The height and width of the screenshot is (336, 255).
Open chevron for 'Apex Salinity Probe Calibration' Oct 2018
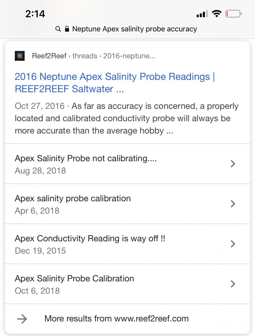(x=233, y=284)
